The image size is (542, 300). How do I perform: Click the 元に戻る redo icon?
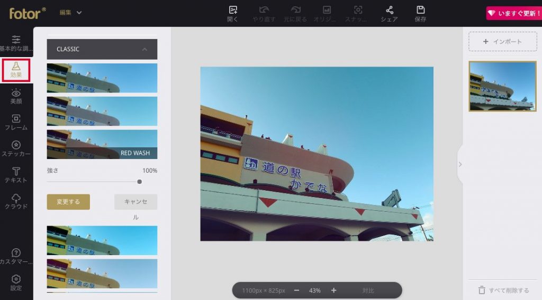pyautogui.click(x=295, y=14)
